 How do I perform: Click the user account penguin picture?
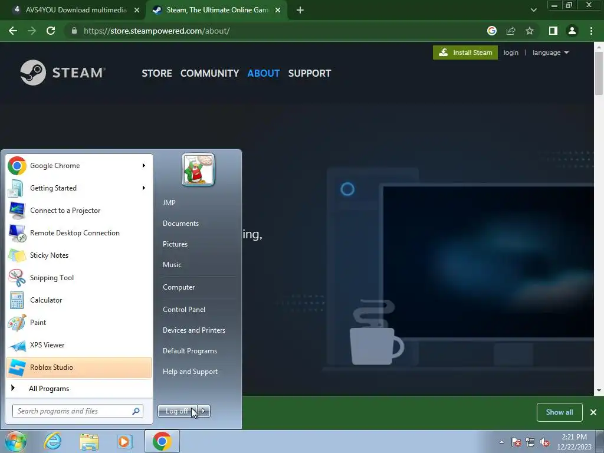[x=198, y=169]
